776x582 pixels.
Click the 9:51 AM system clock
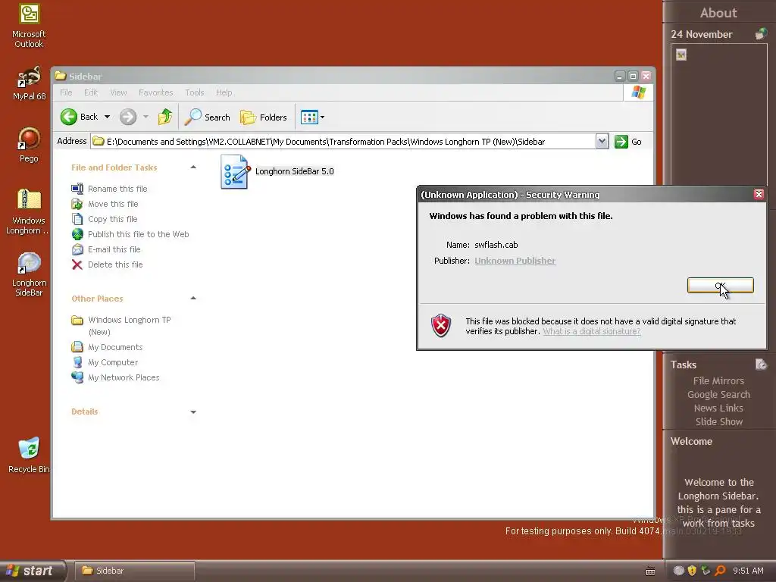(748, 571)
